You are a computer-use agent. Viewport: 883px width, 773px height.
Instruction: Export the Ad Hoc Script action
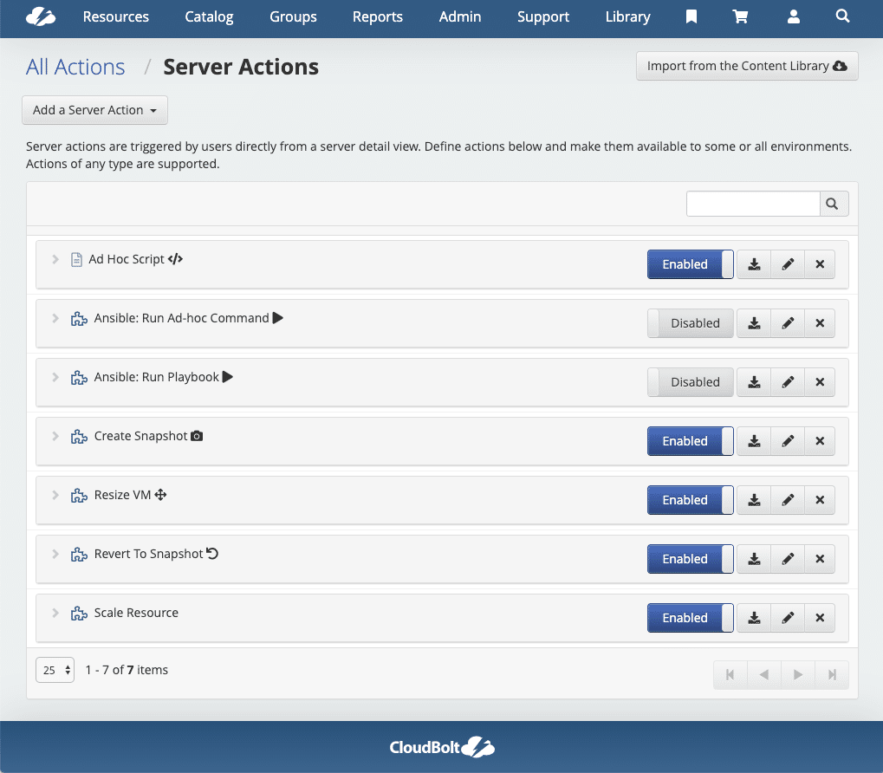pyautogui.click(x=754, y=264)
